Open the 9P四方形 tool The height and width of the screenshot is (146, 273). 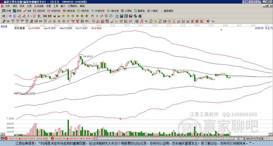tap(54, 11)
